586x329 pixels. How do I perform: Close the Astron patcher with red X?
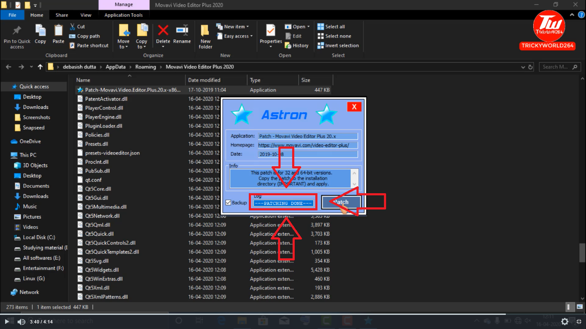click(x=354, y=107)
